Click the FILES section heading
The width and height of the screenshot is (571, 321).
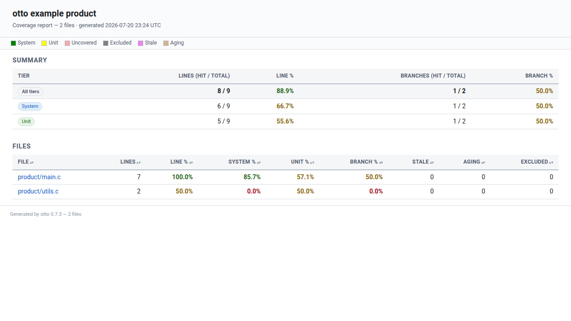pyautogui.click(x=21, y=146)
